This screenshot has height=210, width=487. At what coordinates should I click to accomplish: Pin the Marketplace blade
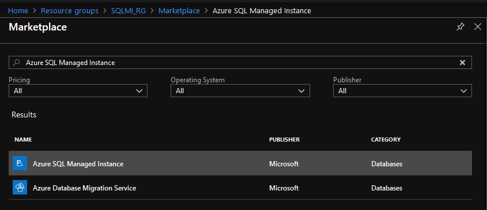tap(460, 27)
